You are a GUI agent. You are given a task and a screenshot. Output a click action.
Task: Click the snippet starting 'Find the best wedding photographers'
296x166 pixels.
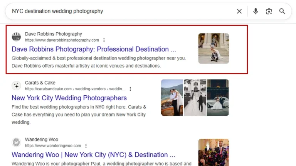[79, 115]
